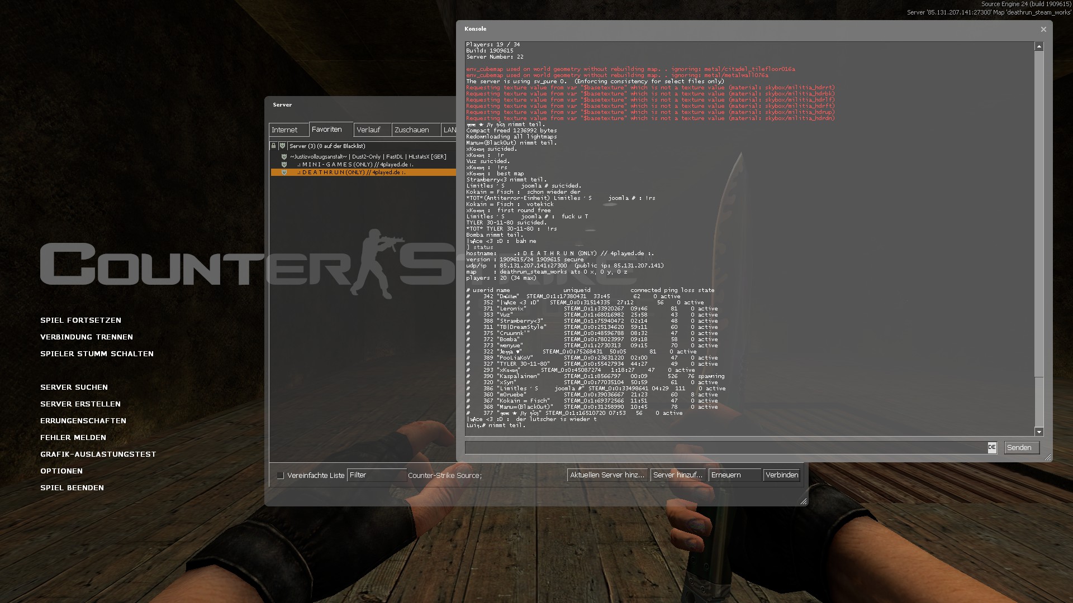1073x603 pixels.
Task: Click Senden in the console
Action: click(1022, 448)
